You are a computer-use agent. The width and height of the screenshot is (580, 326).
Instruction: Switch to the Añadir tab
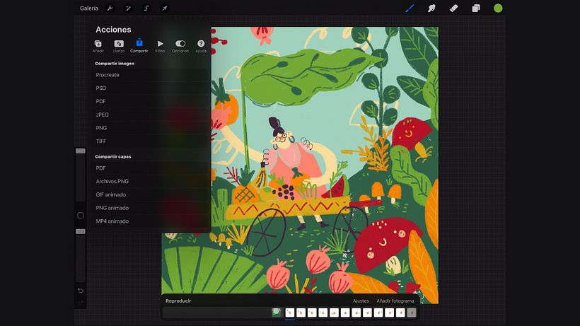click(x=98, y=46)
